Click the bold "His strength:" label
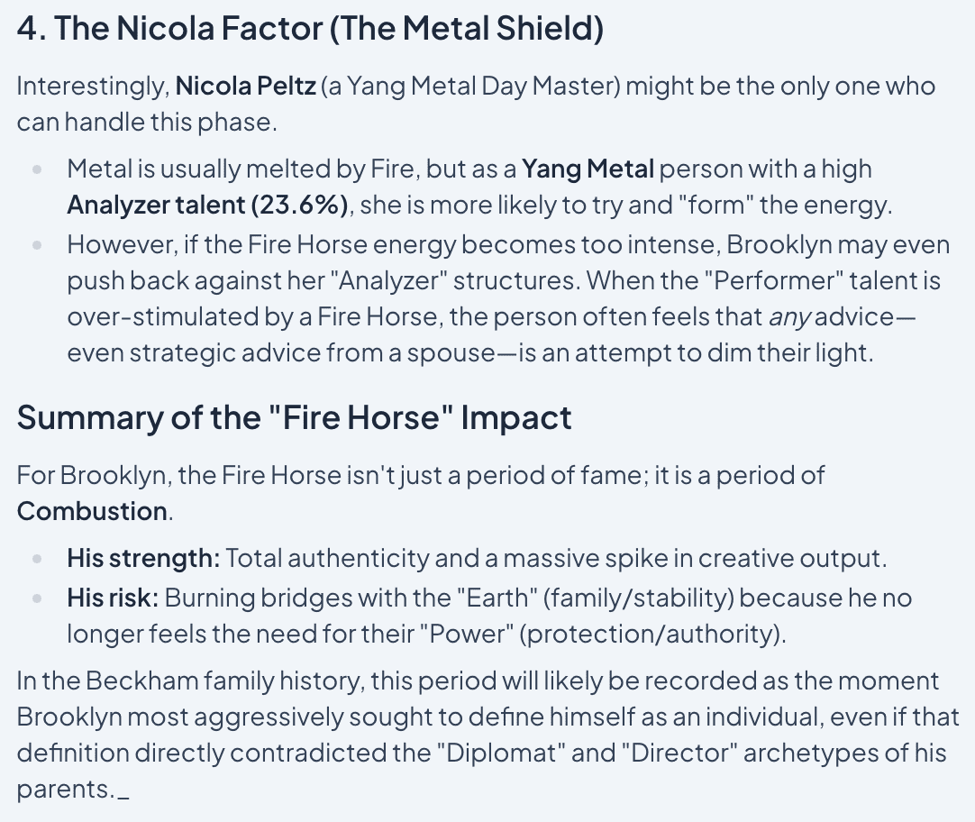The image size is (975, 822). (x=143, y=558)
